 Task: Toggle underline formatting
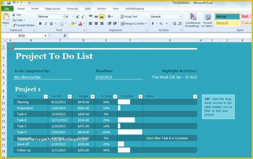click(51, 24)
